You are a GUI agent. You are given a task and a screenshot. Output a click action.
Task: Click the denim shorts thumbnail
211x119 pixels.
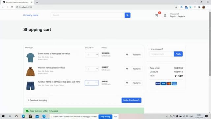(30, 86)
